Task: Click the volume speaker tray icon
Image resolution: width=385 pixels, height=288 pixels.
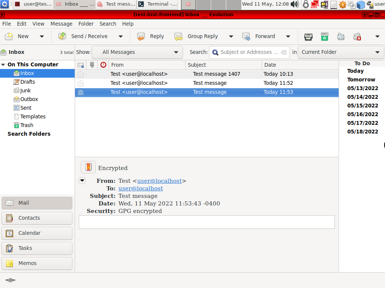Action: tap(295, 4)
